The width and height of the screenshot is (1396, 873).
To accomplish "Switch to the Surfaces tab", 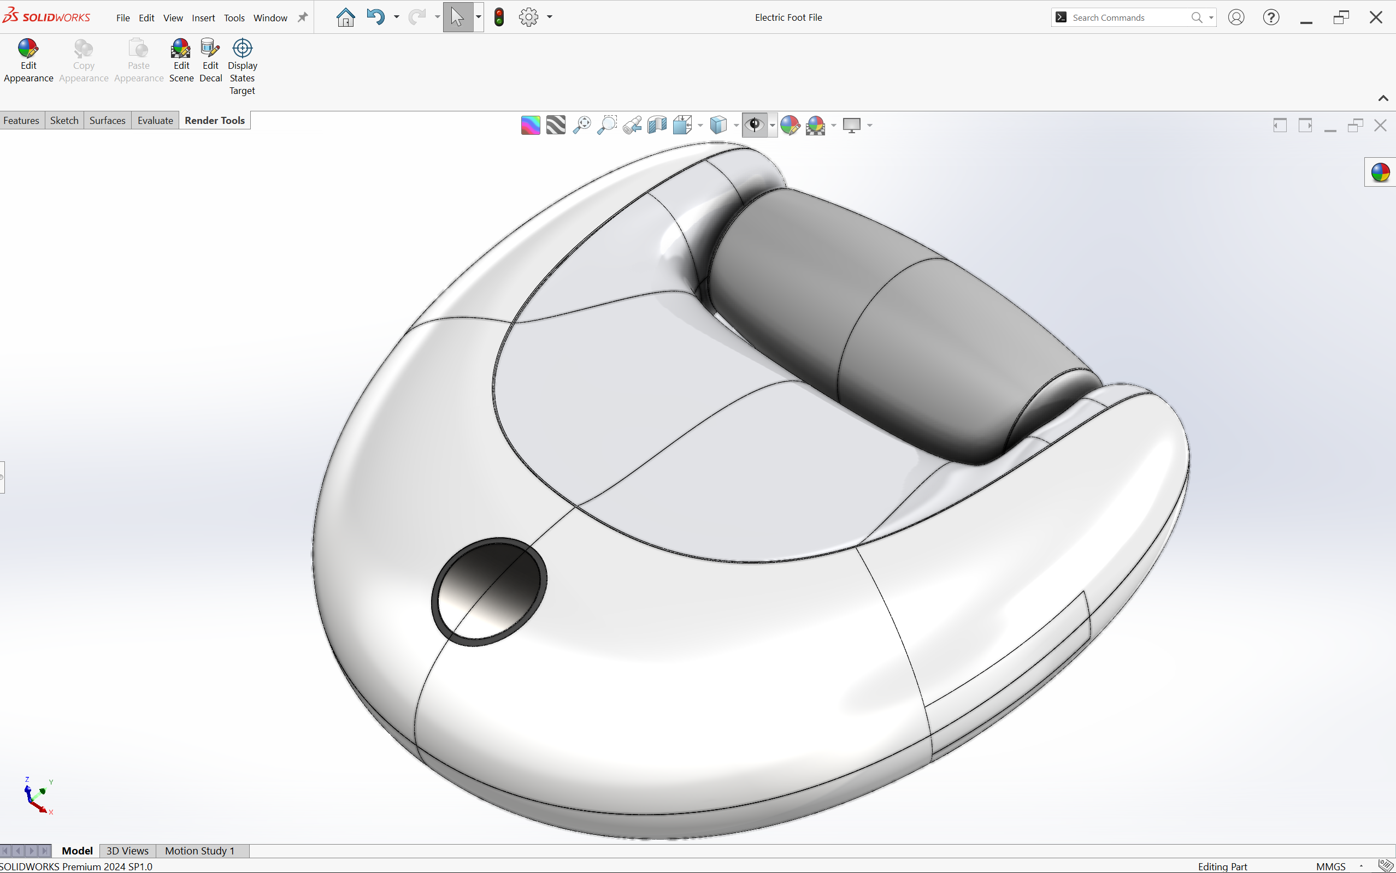I will (108, 121).
